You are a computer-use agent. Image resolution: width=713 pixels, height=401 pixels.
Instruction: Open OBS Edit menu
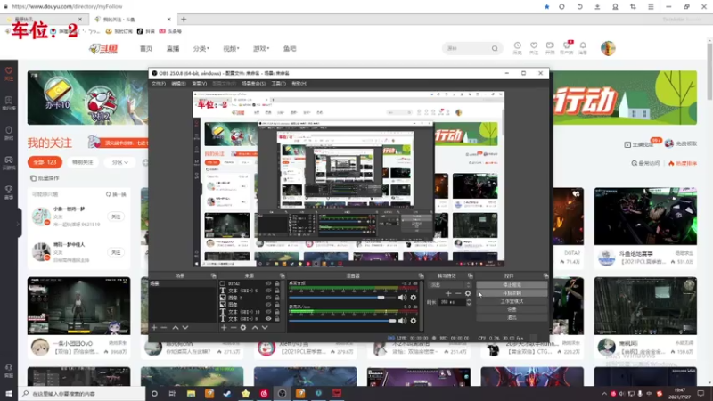click(x=178, y=84)
